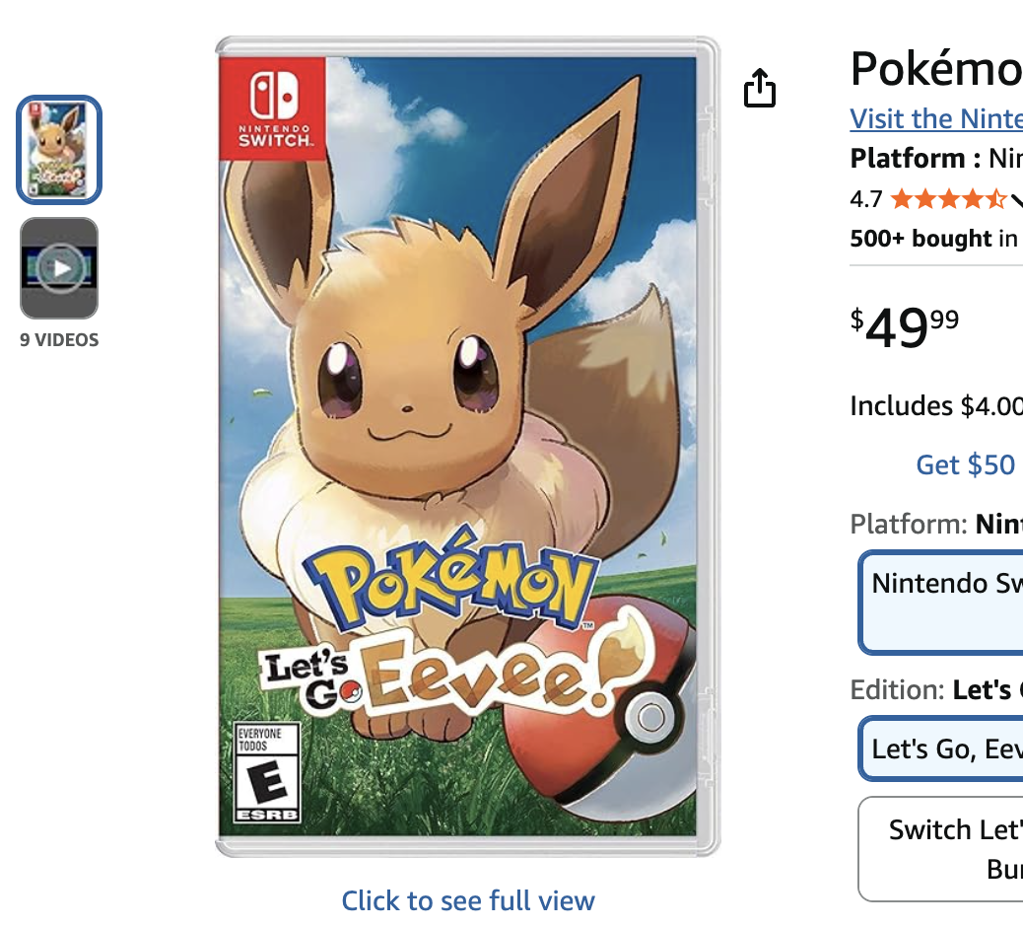Open the star rating breakdown chevron
Viewport: 1023px width, 927px height.
click(1016, 199)
